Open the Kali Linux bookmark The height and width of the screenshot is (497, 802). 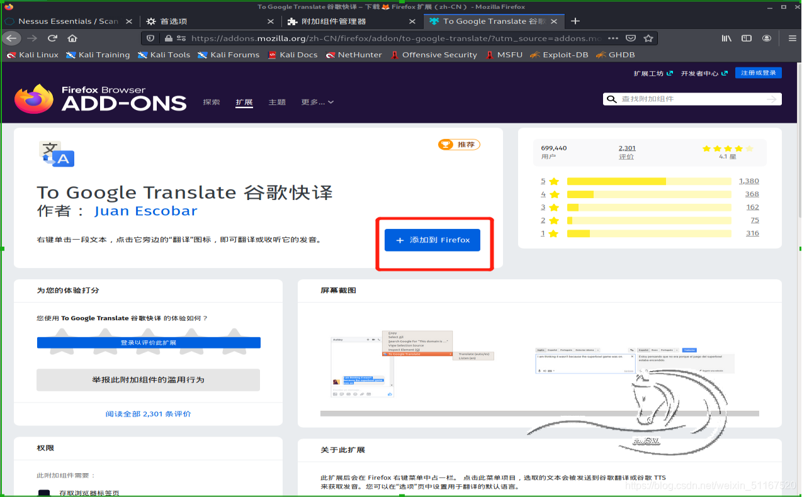(x=33, y=55)
